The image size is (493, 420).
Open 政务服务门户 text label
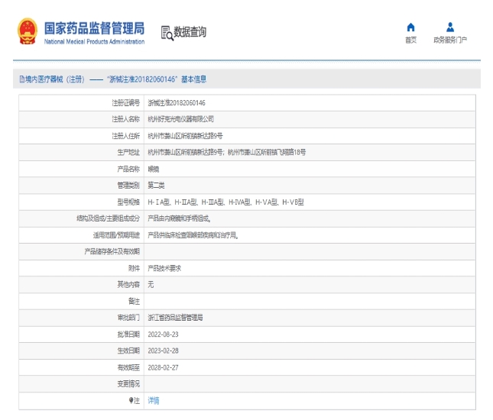(449, 40)
